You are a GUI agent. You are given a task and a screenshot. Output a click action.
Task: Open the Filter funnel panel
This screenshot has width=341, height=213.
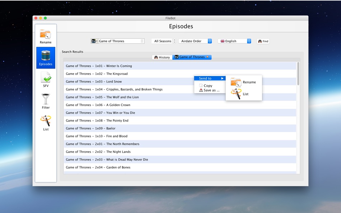46,101
